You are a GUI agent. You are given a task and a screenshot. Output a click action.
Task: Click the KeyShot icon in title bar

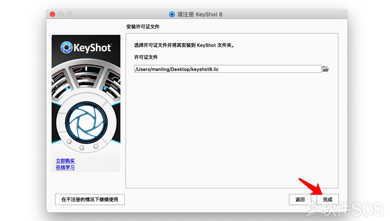tap(172, 14)
